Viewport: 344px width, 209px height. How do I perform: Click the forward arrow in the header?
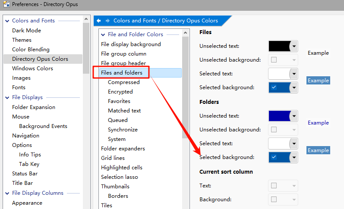point(107,21)
